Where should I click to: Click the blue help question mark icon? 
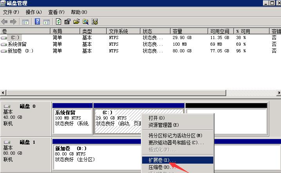37,21
